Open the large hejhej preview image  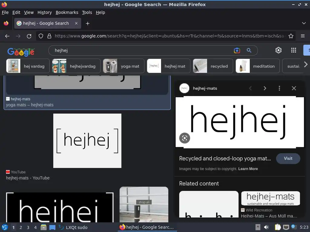pos(240,122)
